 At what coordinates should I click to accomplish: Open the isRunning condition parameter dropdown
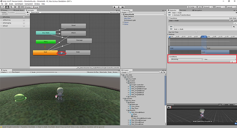pos(187,59)
